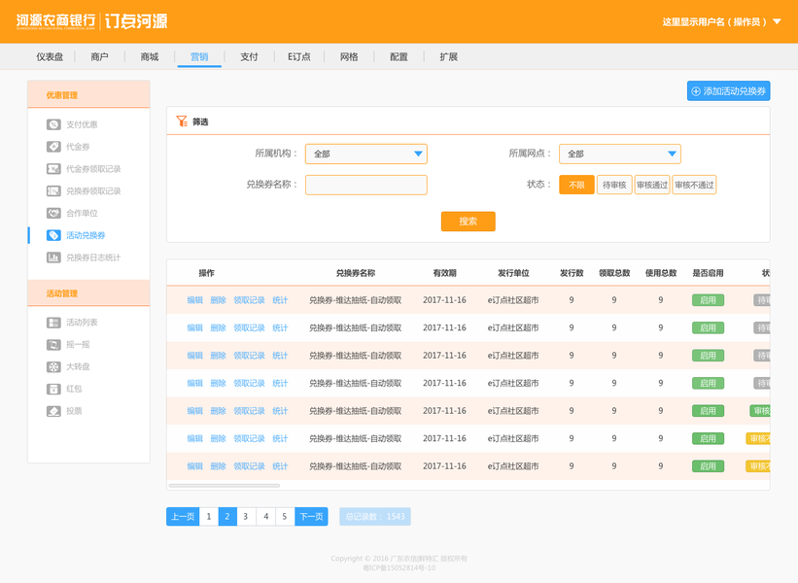Click the 添加活动兑换券 button
The height and width of the screenshot is (583, 798).
point(728,91)
